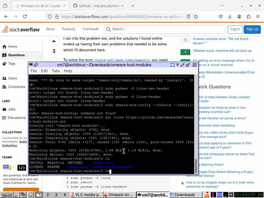The width and height of the screenshot is (264, 198).
Task: Open Jobs under Labs
Action: coord(9,109)
